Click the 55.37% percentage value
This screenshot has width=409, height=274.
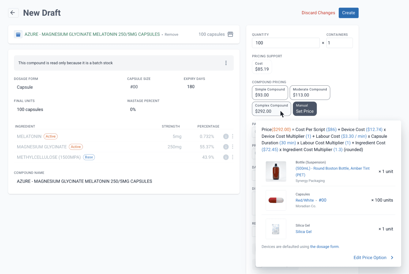pyautogui.click(x=207, y=147)
